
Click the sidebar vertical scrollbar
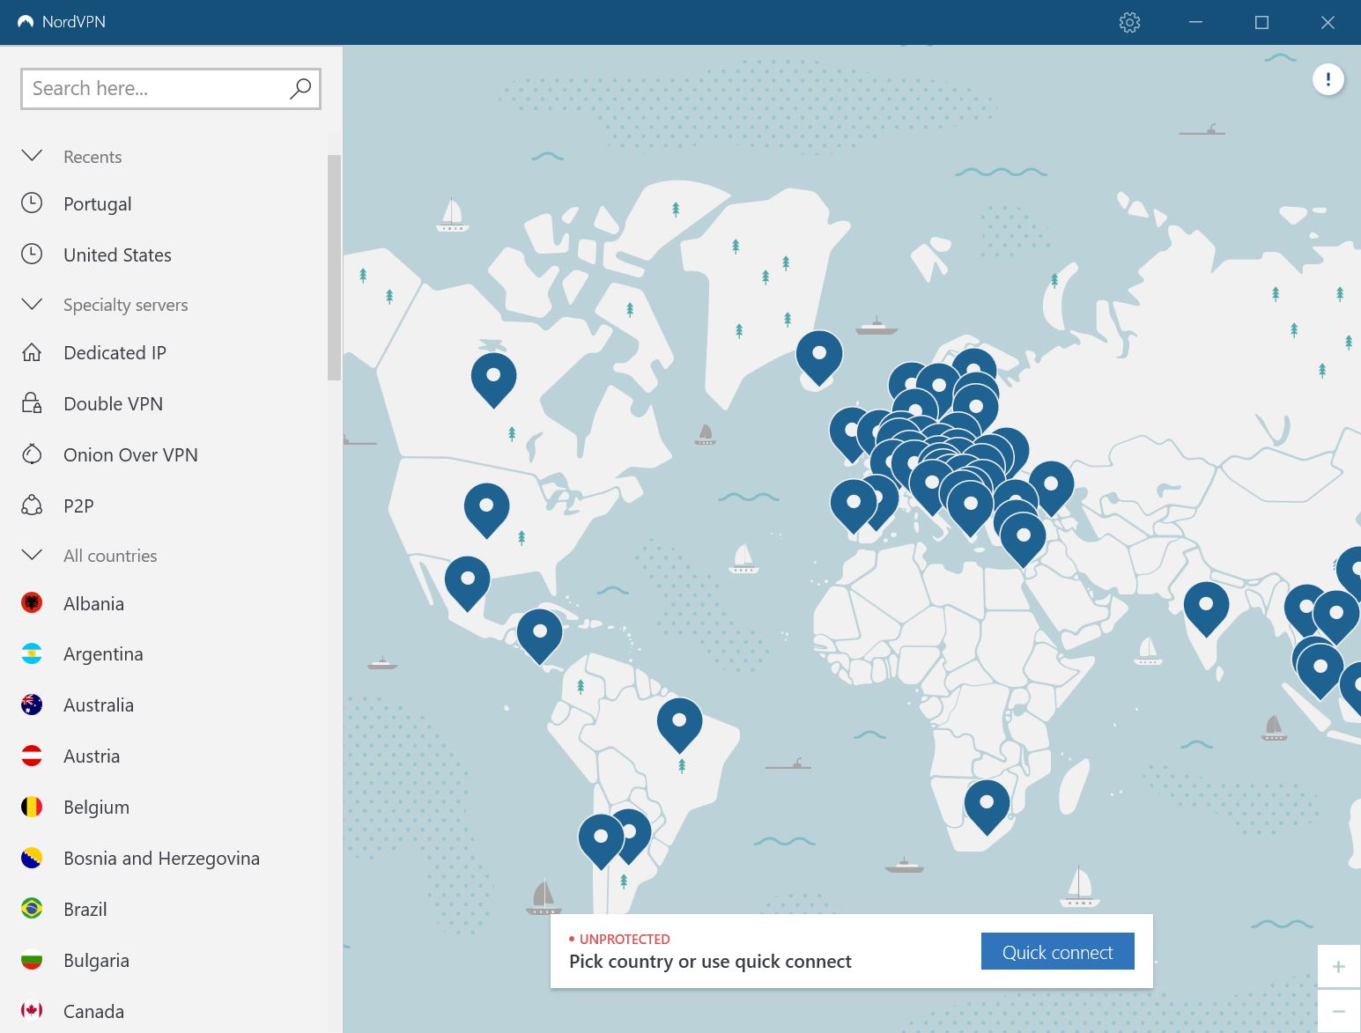tap(334, 268)
